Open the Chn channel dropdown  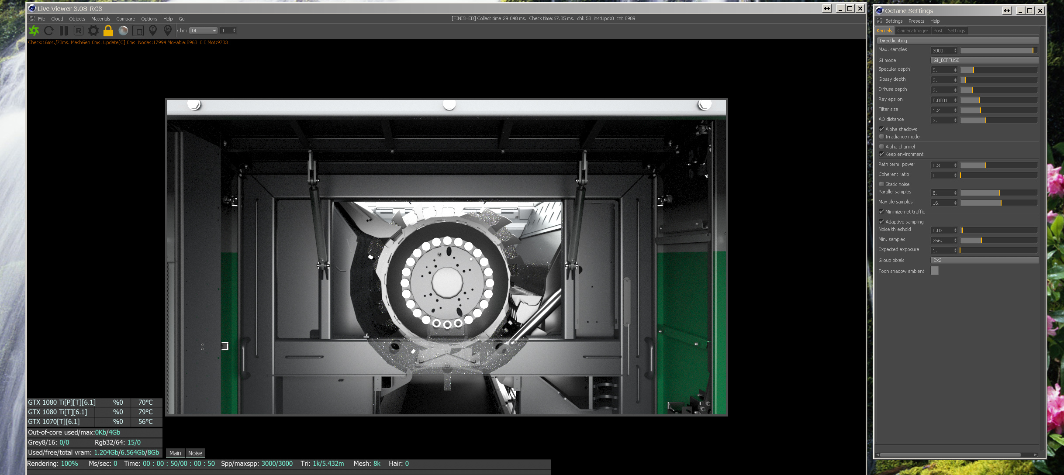pyautogui.click(x=204, y=31)
